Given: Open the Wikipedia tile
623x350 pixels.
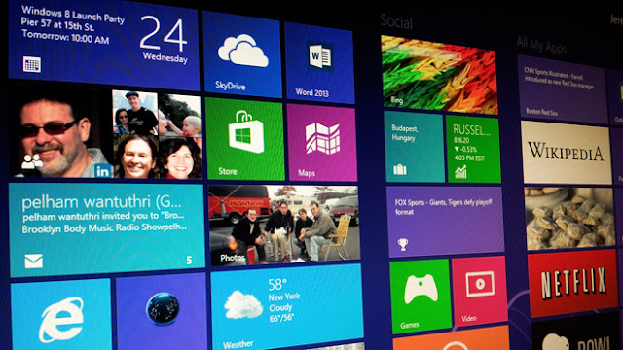Looking at the screenshot, I should [x=567, y=153].
